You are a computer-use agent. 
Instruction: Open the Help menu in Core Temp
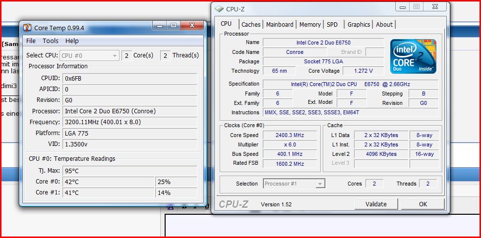point(72,41)
